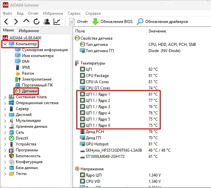Click the Мультимедиа speaker icon
211x188 pixels.
coord(12,121)
